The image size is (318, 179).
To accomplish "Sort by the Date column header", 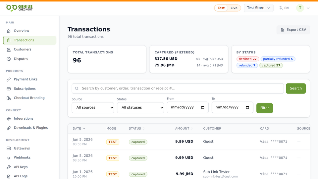I will pyautogui.click(x=79, y=129).
